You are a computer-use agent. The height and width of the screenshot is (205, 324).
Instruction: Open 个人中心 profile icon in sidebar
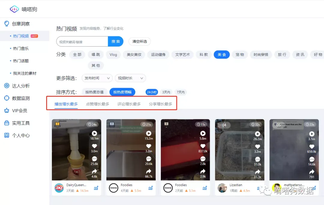click(x=7, y=136)
